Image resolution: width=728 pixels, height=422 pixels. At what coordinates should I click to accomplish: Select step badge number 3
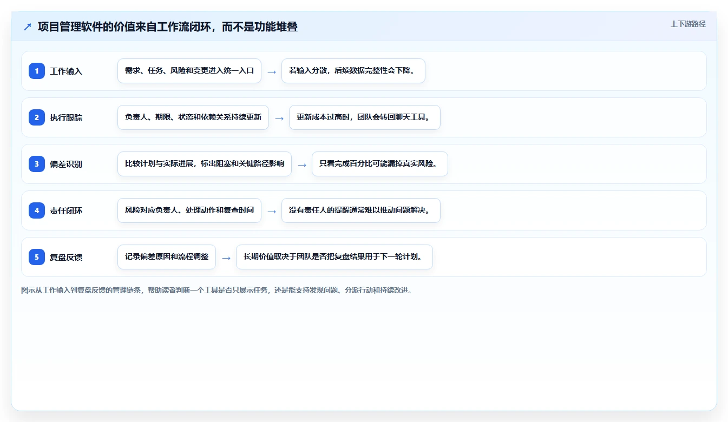point(37,164)
